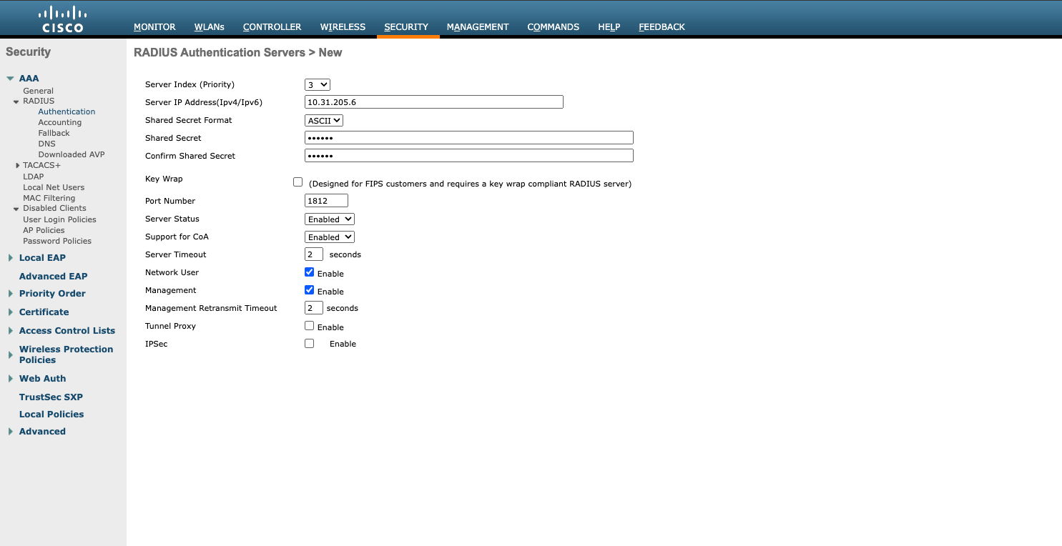1062x546 pixels.
Task: Uncheck the Network User Enable checkbox
Action: pyautogui.click(x=310, y=272)
